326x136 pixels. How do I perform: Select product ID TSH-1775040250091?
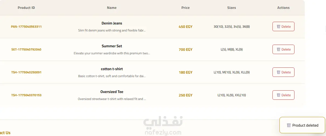tap(26, 73)
